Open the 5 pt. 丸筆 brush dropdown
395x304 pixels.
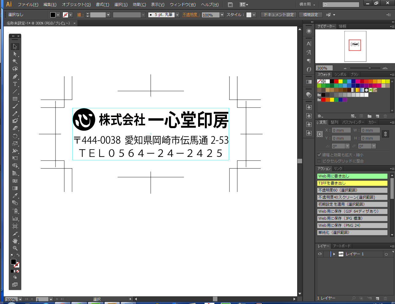click(x=177, y=15)
